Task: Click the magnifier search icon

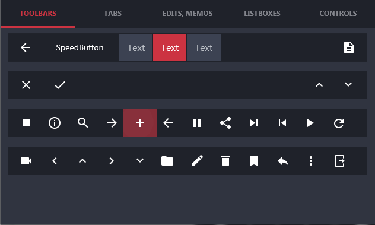Action: click(82, 123)
